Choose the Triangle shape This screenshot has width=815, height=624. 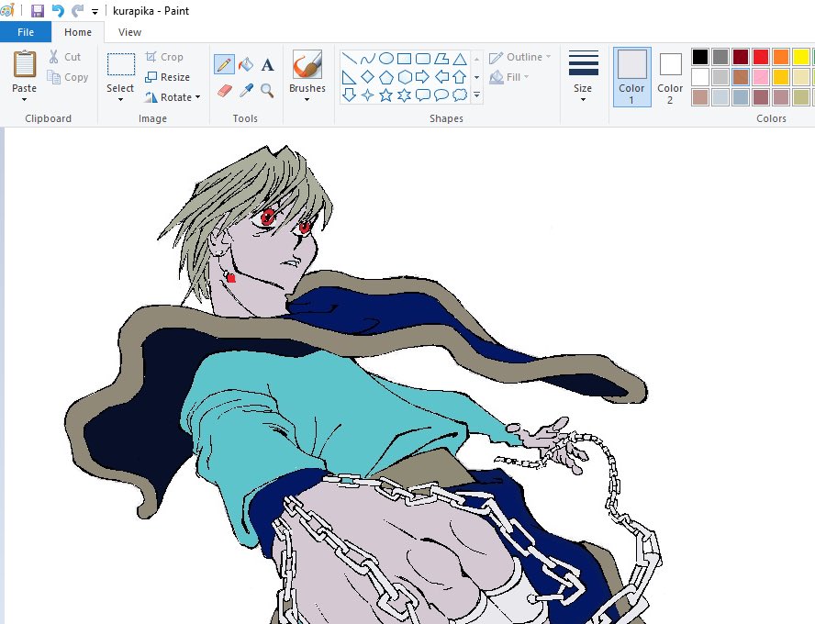click(460, 58)
